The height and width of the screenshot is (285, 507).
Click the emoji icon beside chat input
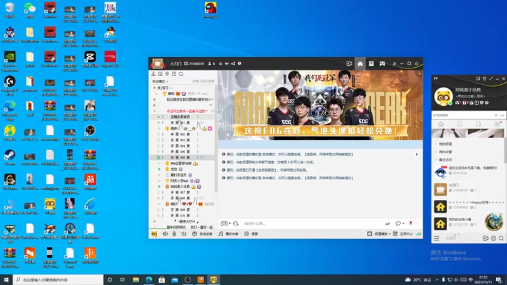(x=236, y=224)
